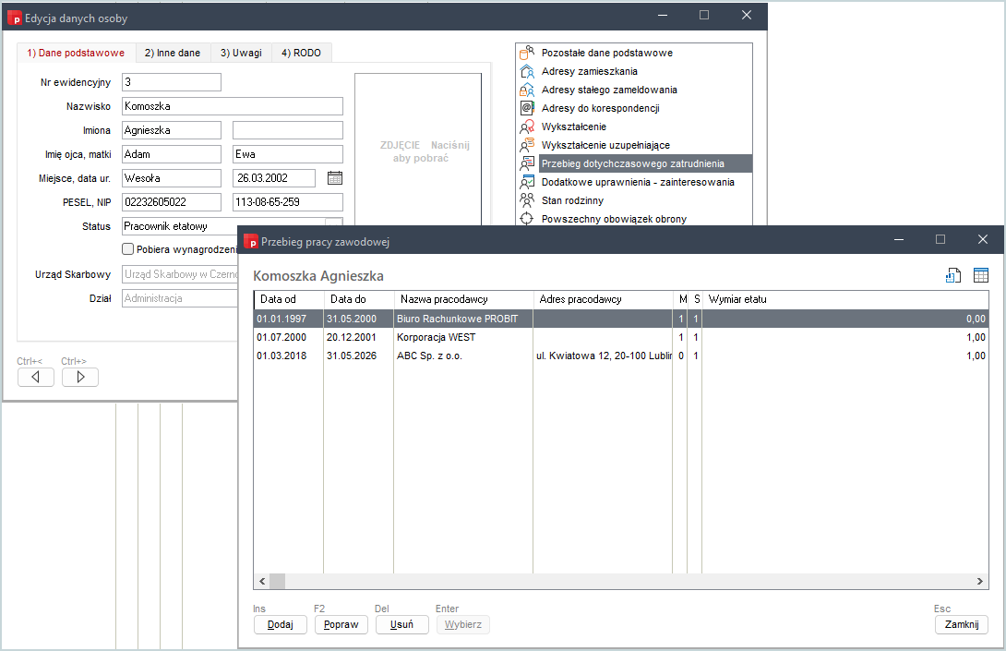Screen dimensions: 1006x651
Task: Click Przebieg dotychczasowego zatrudnienia icon
Action: point(527,163)
